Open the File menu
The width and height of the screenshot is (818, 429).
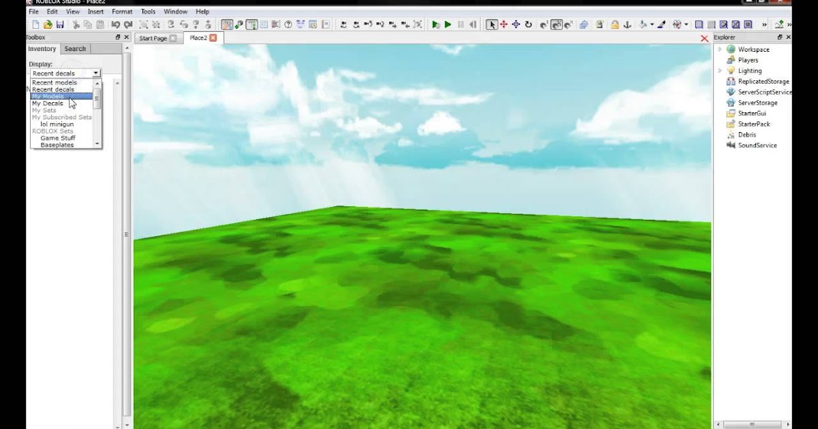[x=33, y=12]
